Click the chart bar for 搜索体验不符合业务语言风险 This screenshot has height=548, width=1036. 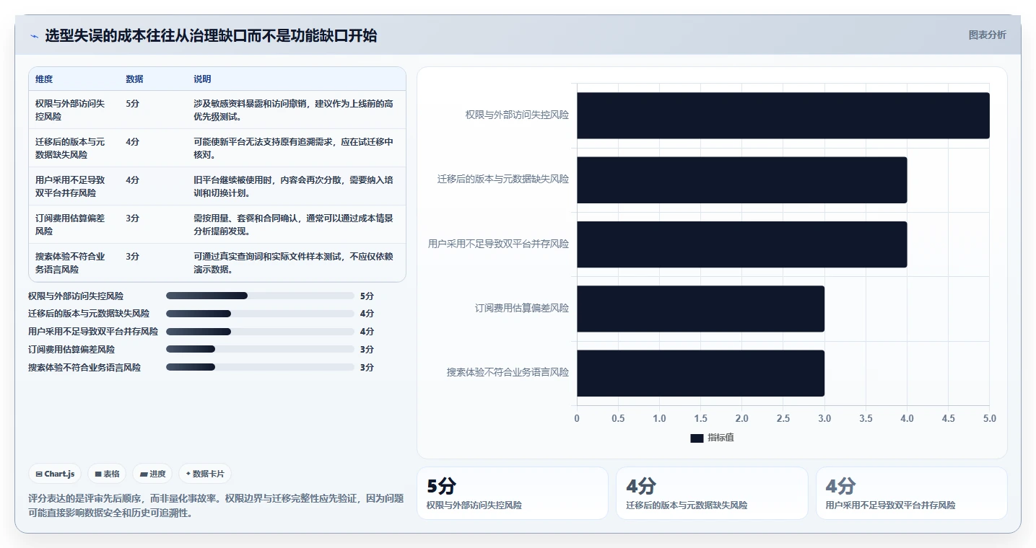pos(700,373)
